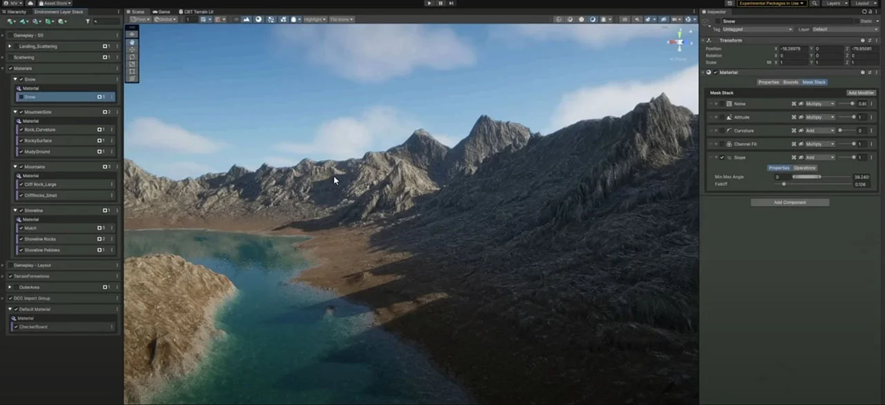Enable the Curvature mask modifier checkbox
The image size is (885, 405).
(722, 131)
